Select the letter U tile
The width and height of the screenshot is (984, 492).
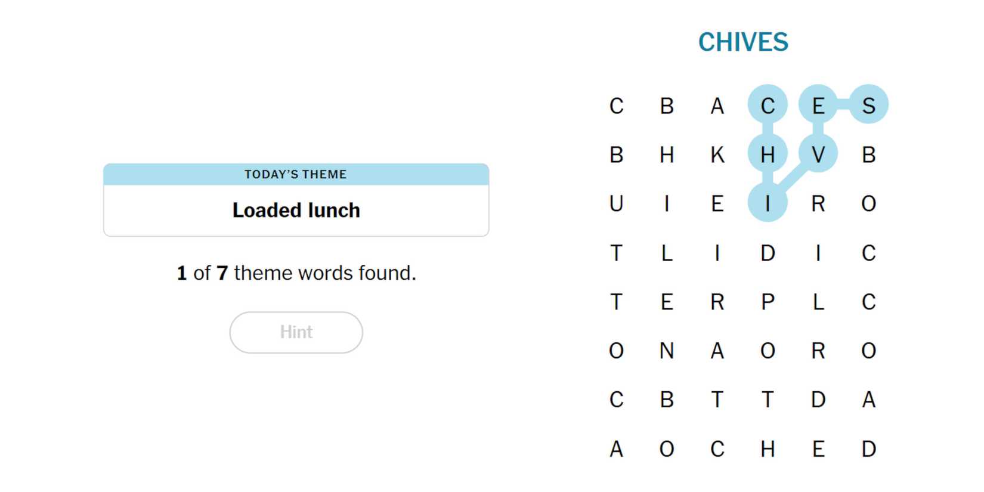(616, 204)
